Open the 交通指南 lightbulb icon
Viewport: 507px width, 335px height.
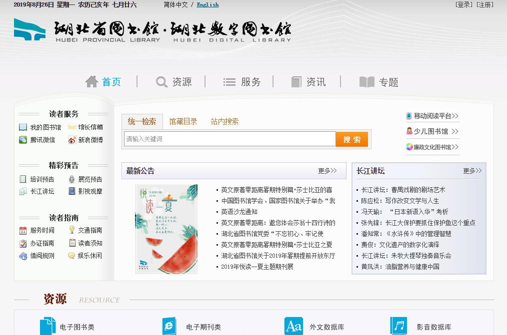point(72,230)
